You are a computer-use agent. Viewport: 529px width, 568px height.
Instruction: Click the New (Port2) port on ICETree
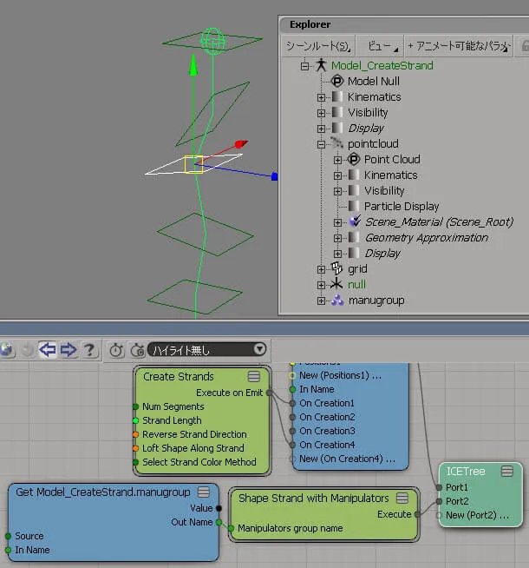pyautogui.click(x=439, y=515)
